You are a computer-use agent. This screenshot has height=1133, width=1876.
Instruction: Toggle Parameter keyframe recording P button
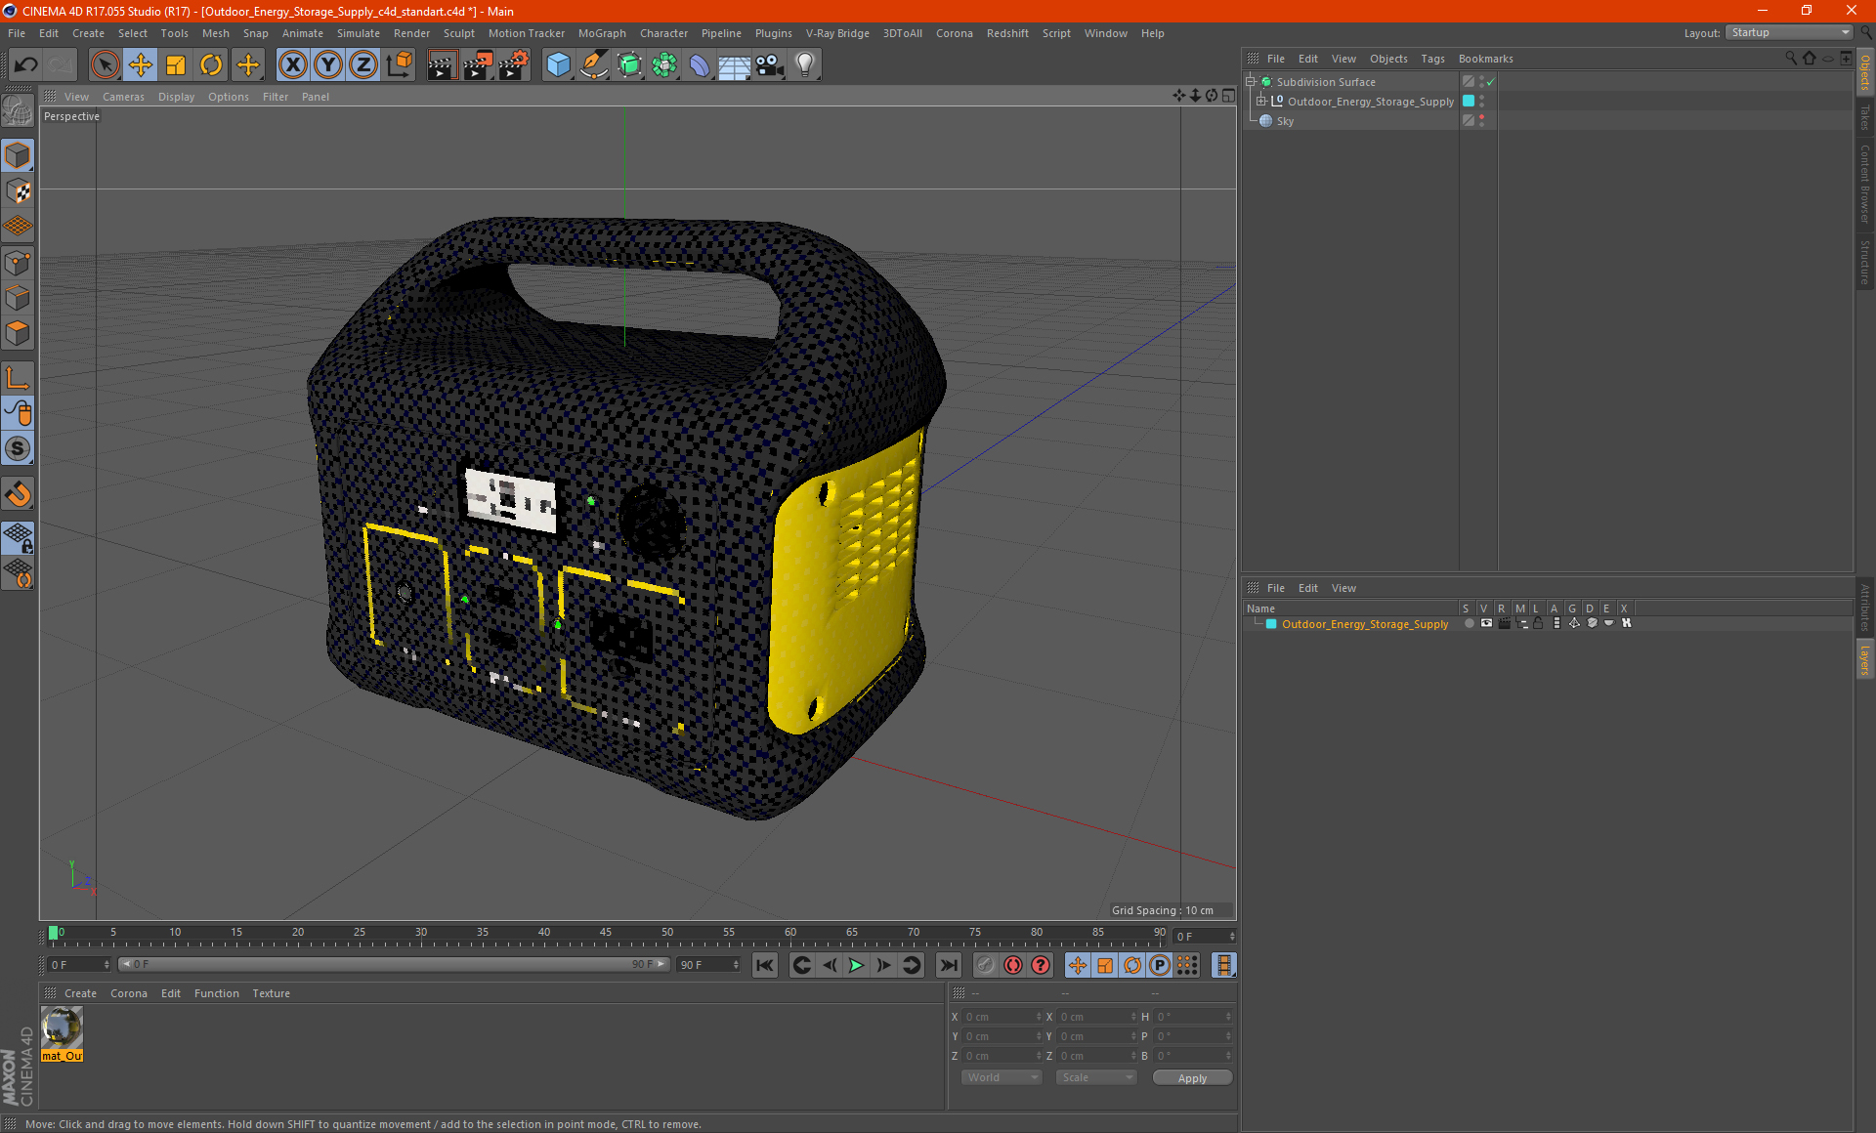click(1160, 965)
